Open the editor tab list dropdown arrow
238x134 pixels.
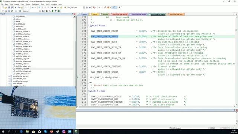click(x=234, y=14)
